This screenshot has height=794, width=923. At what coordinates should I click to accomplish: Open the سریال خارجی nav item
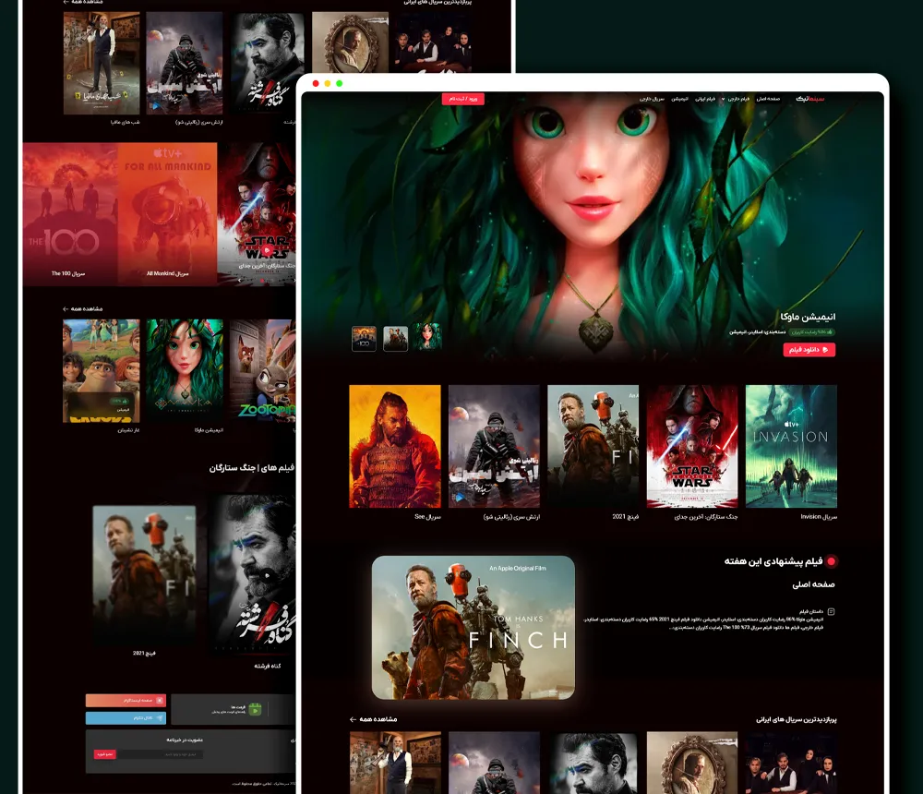(x=652, y=99)
